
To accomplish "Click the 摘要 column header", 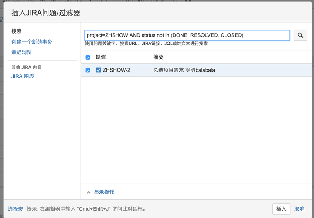I will [x=158, y=57].
